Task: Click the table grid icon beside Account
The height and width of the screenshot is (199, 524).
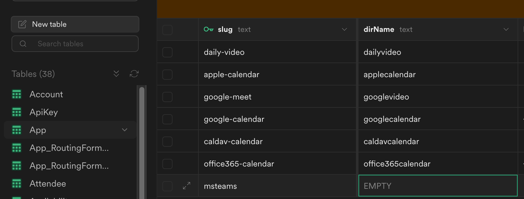Action: (x=16, y=94)
